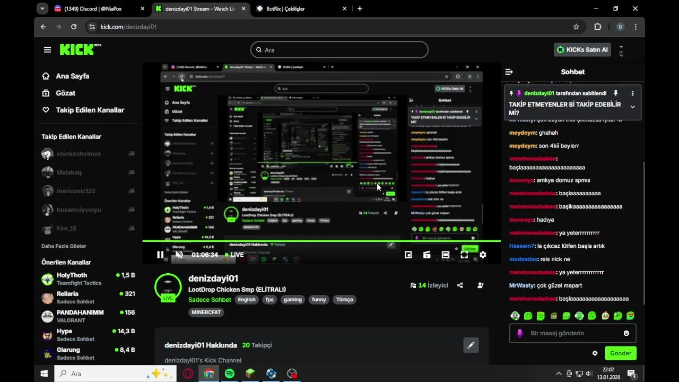Pause the live stream video
Image resolution: width=679 pixels, height=382 pixels.
pyautogui.click(x=160, y=255)
